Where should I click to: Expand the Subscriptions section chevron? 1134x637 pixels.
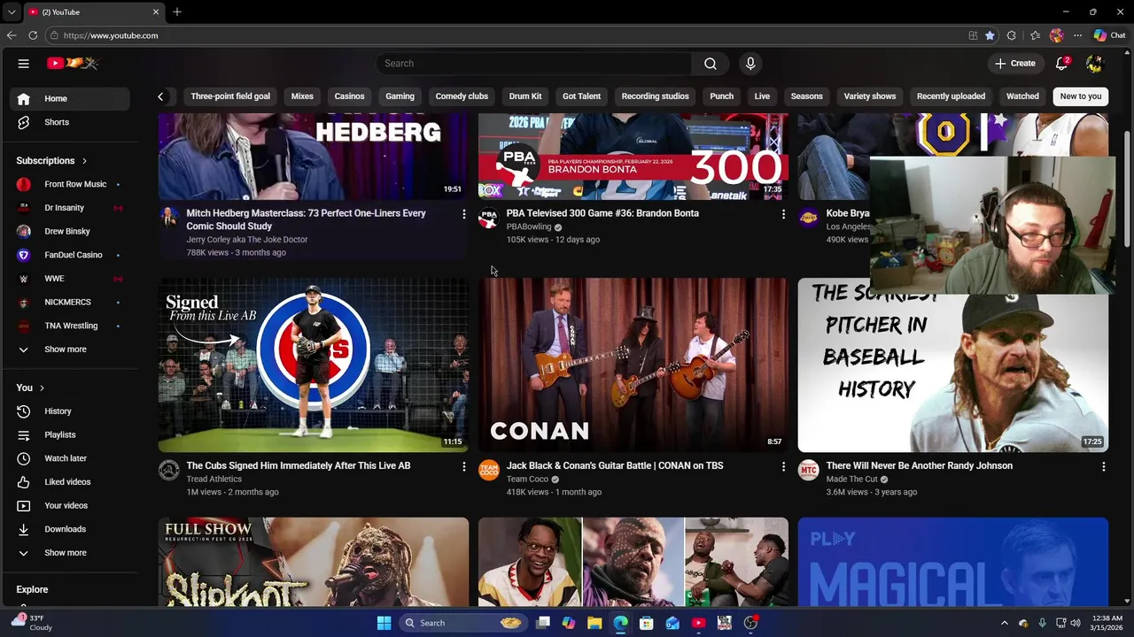84,161
